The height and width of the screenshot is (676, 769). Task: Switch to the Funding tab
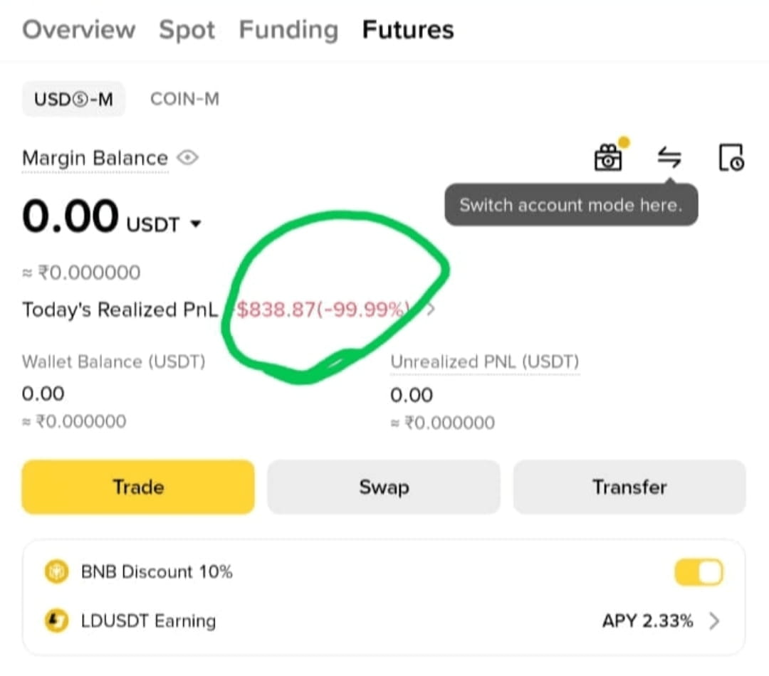[x=288, y=30]
